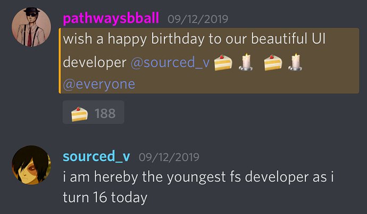Click timestamp 09/12/2019 next to sourced_v
Viewport: 367px width, 214px height.
pyautogui.click(x=169, y=157)
